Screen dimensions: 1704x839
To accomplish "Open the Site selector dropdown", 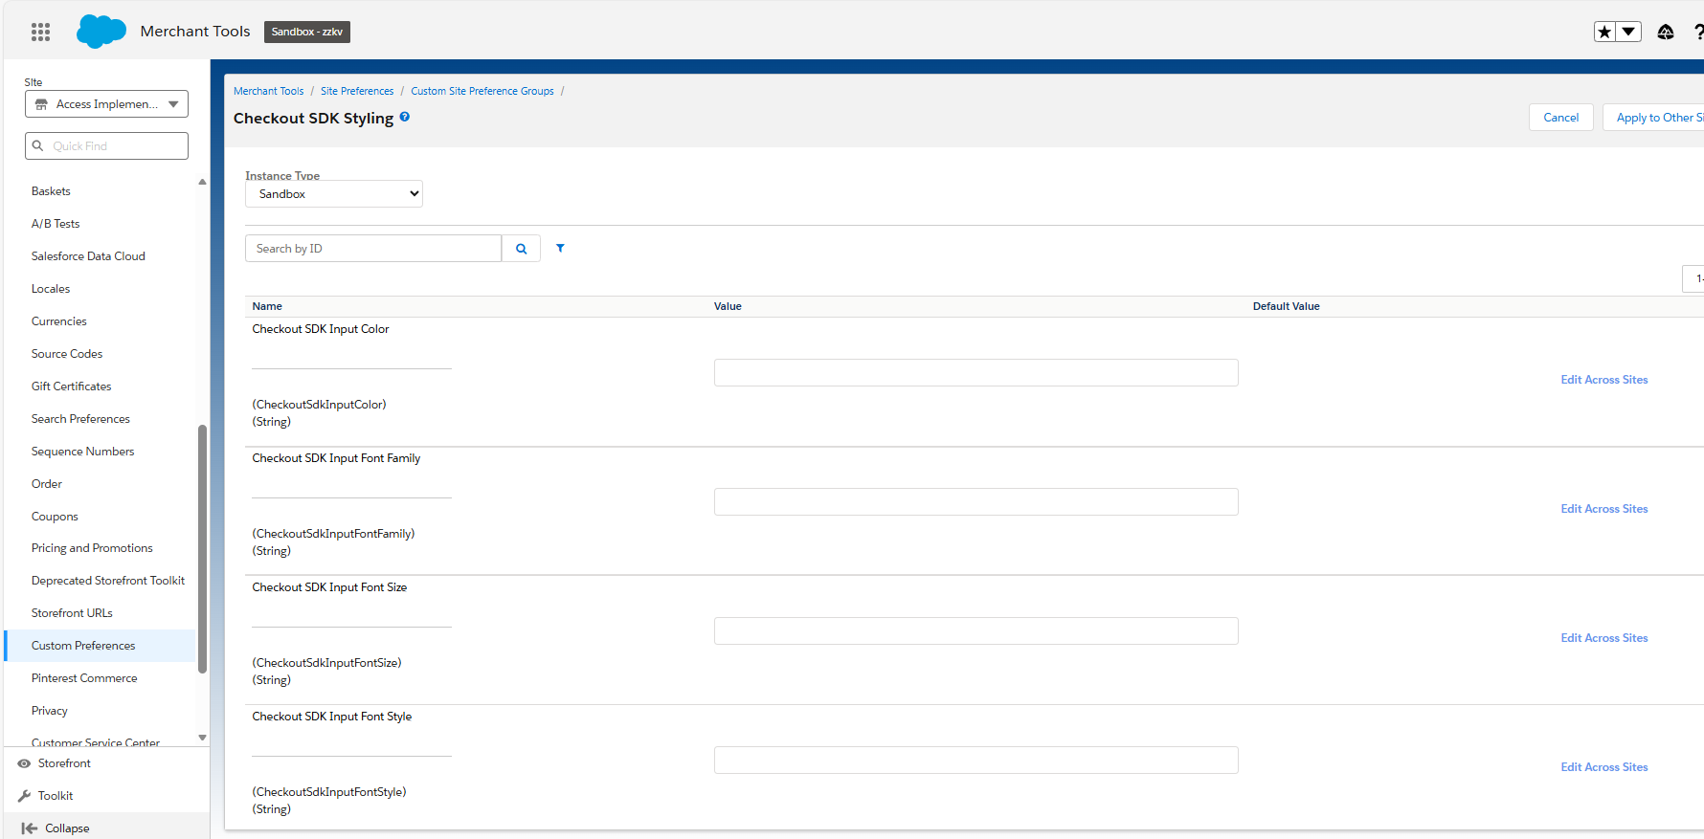I will click(106, 104).
